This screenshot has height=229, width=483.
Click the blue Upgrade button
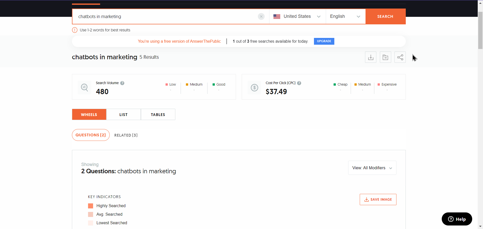pyautogui.click(x=324, y=41)
